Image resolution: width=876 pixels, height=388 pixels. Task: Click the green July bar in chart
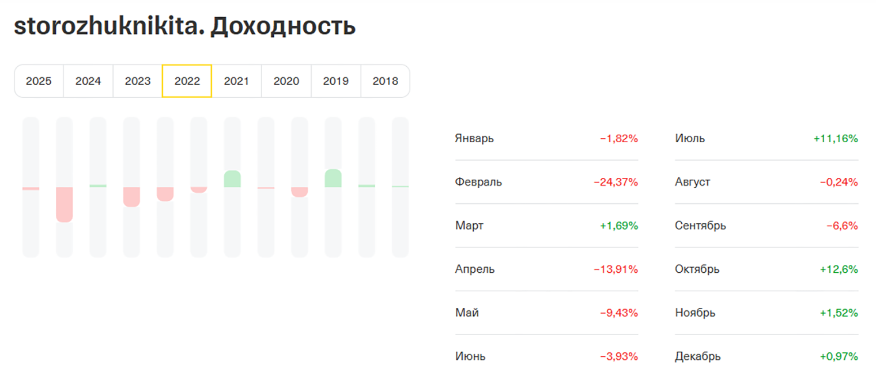tap(232, 179)
